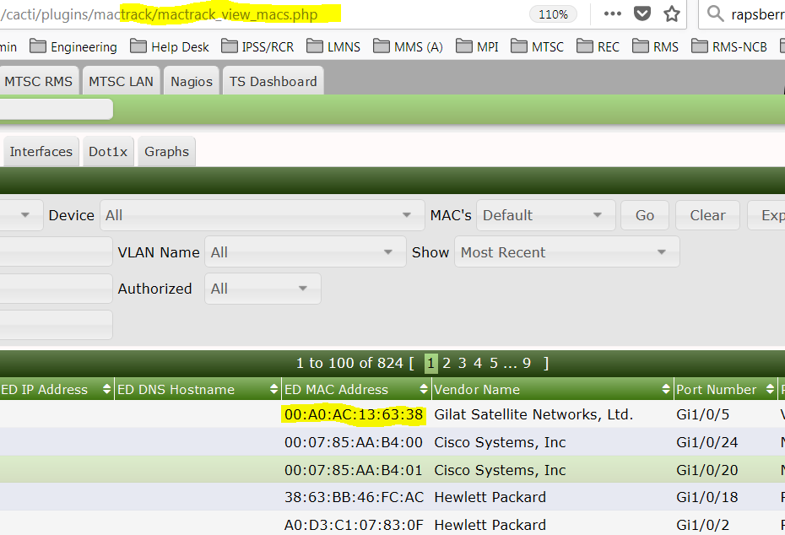
Task: Click the Go button
Action: [644, 215]
